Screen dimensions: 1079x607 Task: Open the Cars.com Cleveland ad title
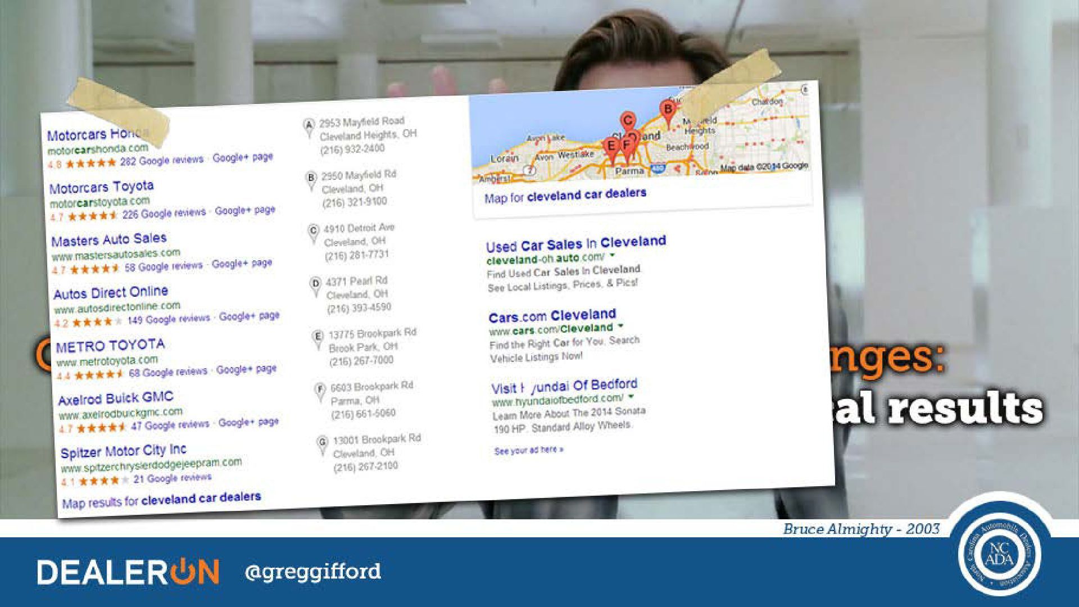[552, 316]
